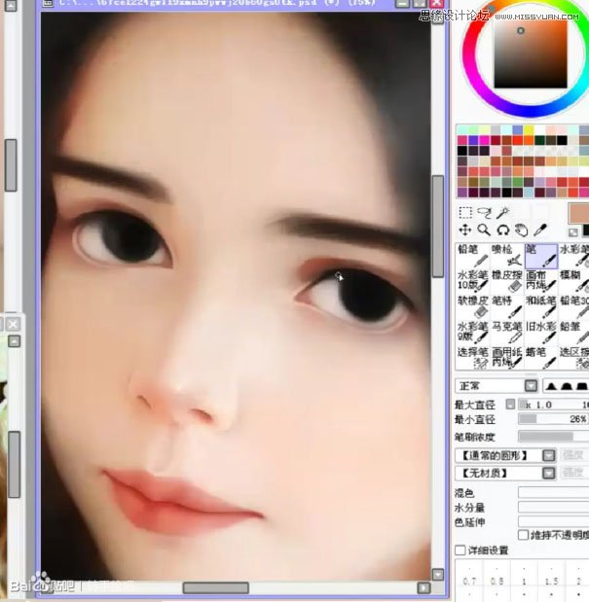Select the rectangular marquee selection tool
The height and width of the screenshot is (602, 589).
pos(465,212)
